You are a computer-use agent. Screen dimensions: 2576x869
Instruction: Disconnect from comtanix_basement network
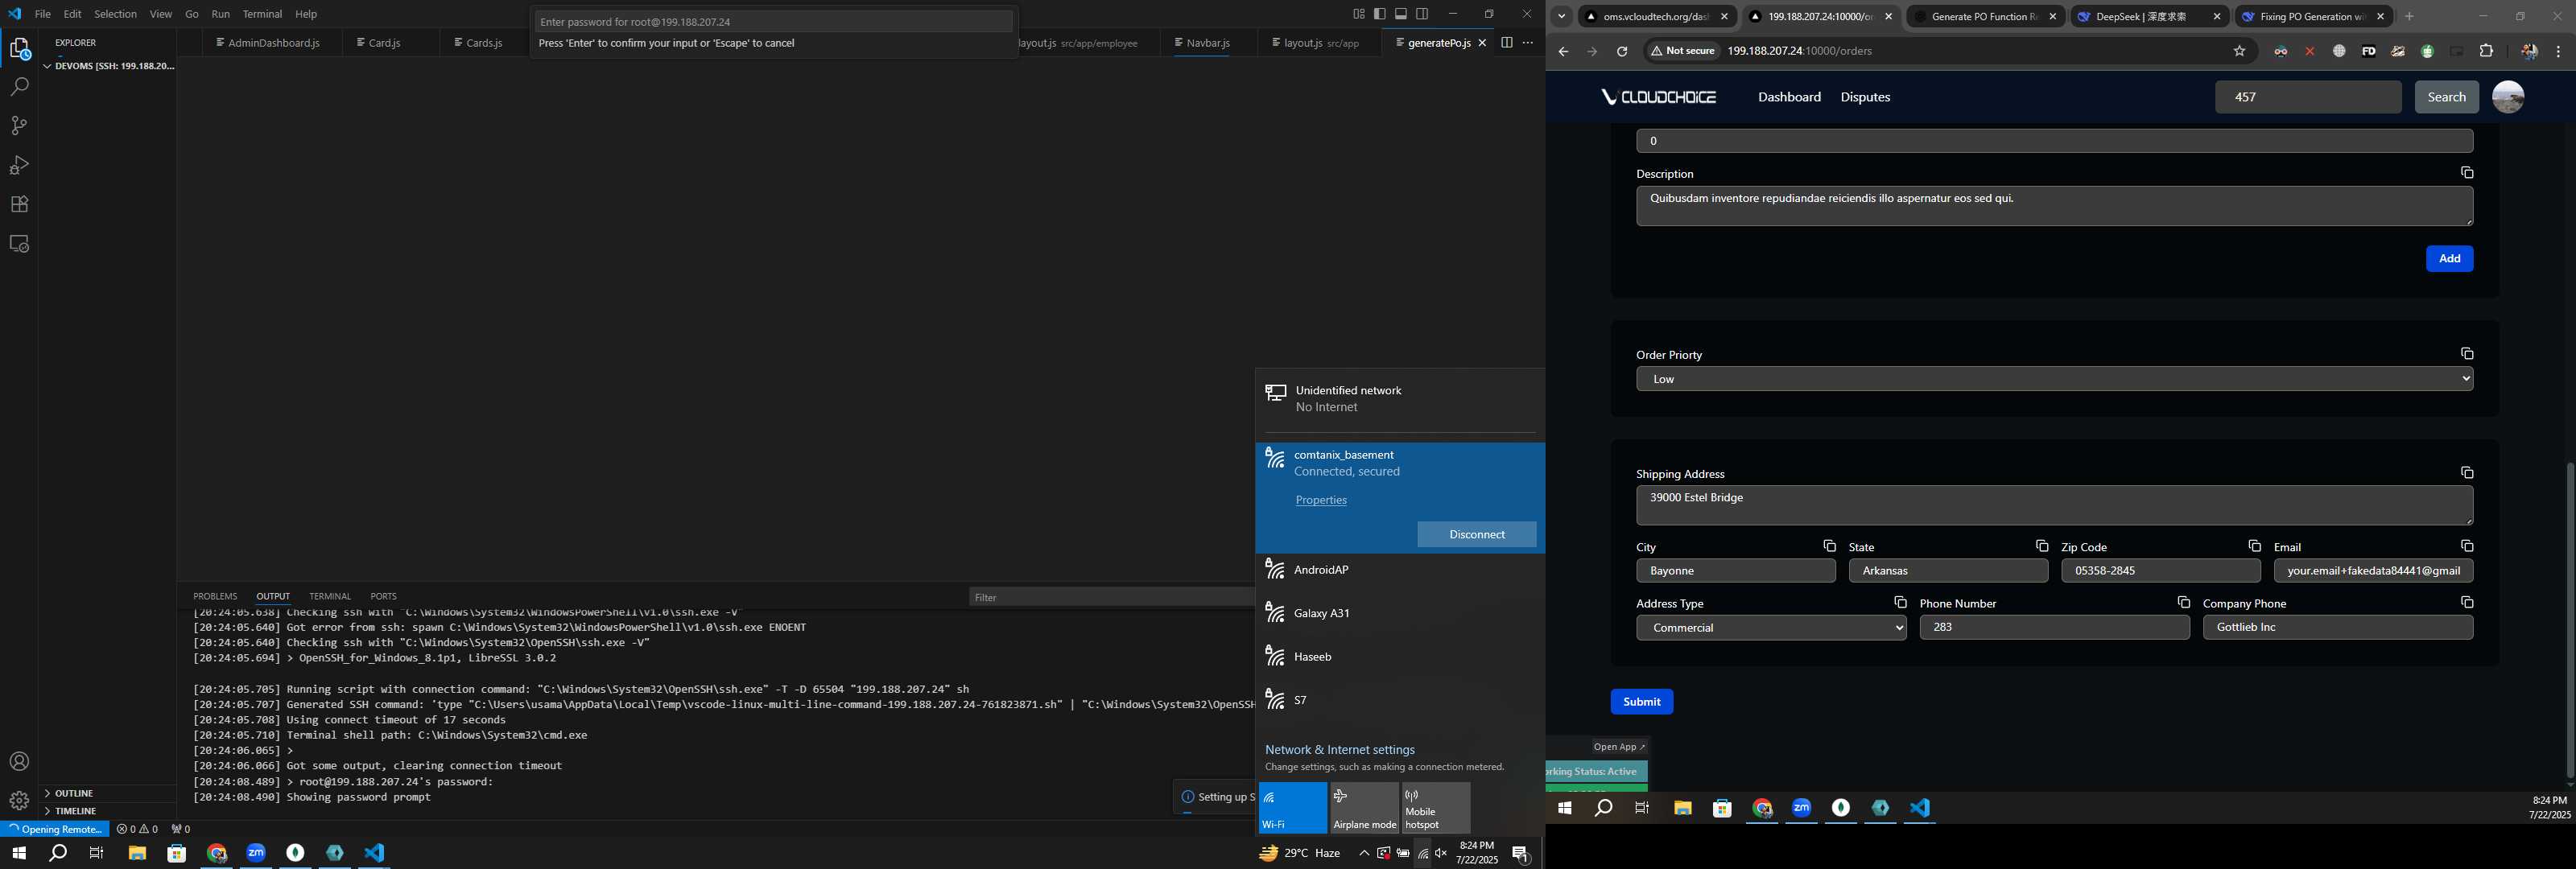coord(1476,535)
